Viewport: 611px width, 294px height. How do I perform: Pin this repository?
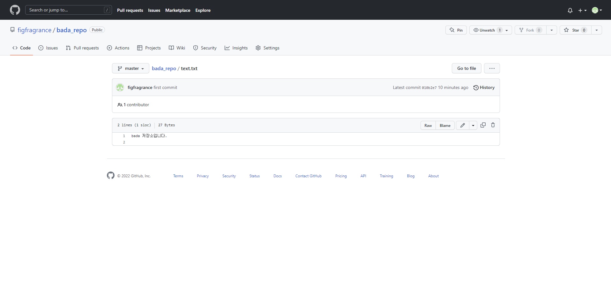(456, 30)
